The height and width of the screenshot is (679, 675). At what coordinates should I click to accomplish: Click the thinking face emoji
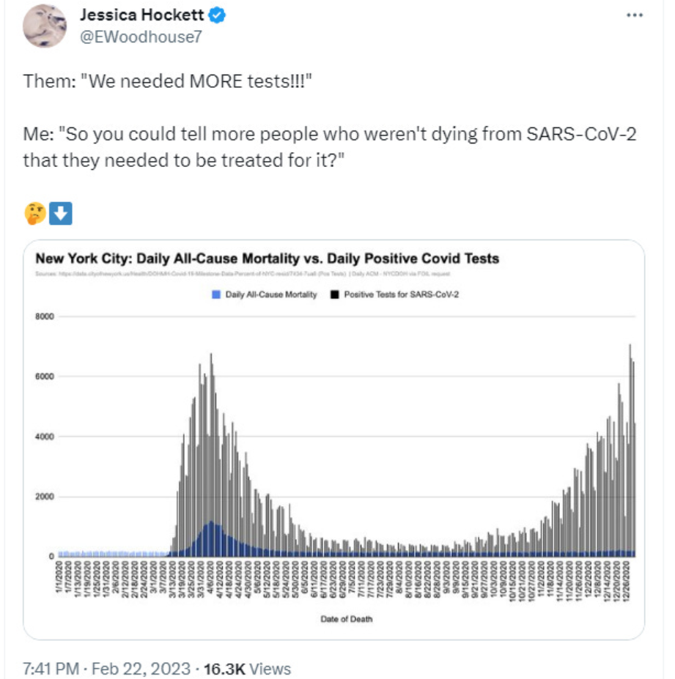click(x=35, y=213)
